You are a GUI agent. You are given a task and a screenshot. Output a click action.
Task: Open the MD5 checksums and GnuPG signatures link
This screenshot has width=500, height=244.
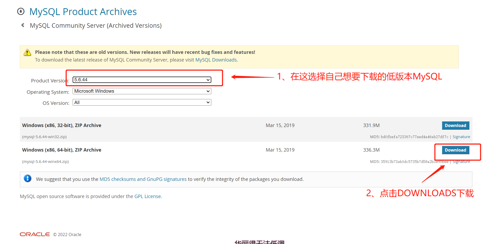(x=143, y=179)
